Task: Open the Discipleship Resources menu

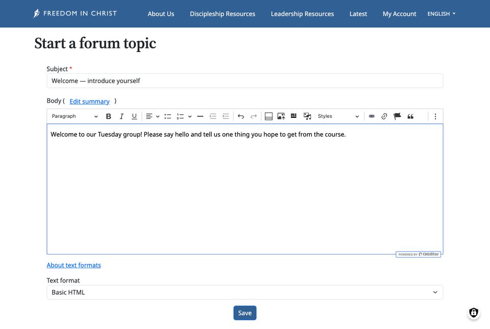Action: pos(223,14)
